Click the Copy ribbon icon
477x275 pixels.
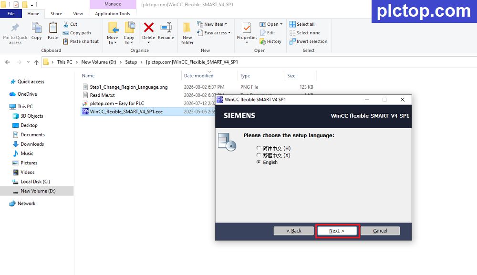[37, 28]
